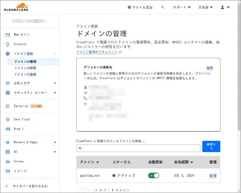This screenshot has width=241, height=193.
Task: Toggle auto-renew for goshida.net
Action: pos(153,175)
